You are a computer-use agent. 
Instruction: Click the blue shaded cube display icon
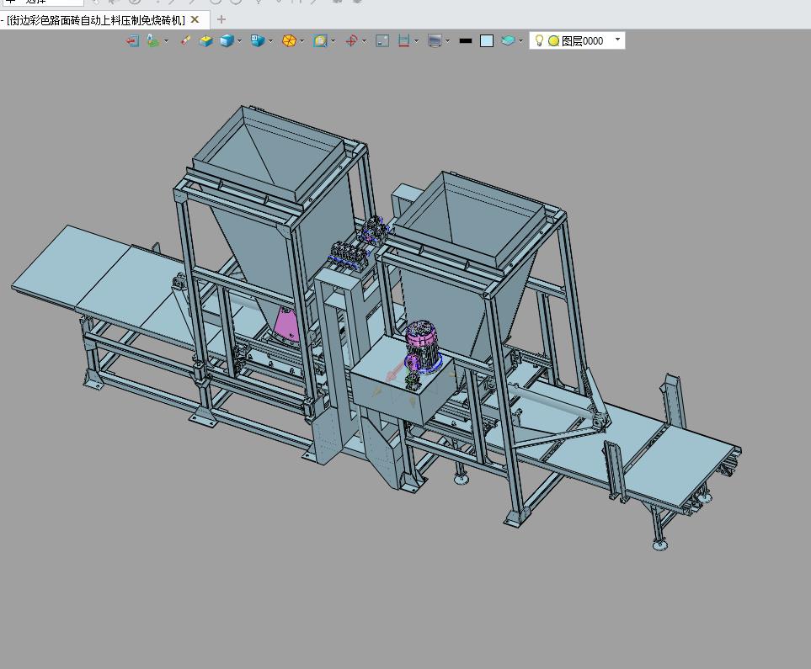coord(227,41)
